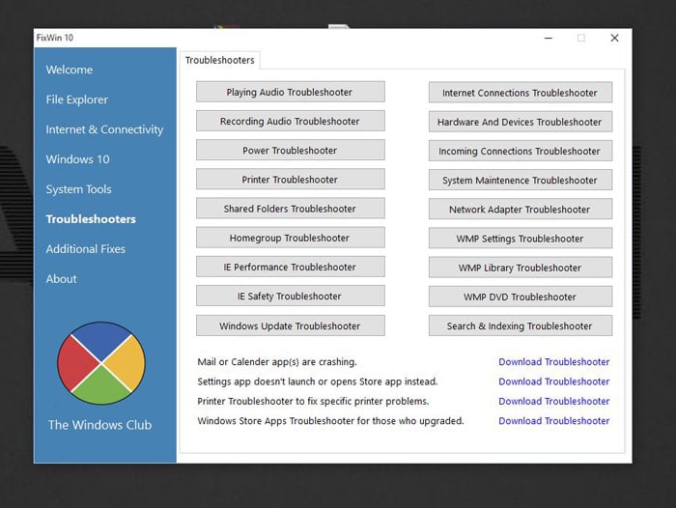Image resolution: width=676 pixels, height=508 pixels.
Task: Download troubleshooter for Windows Store Apps
Action: click(x=553, y=421)
